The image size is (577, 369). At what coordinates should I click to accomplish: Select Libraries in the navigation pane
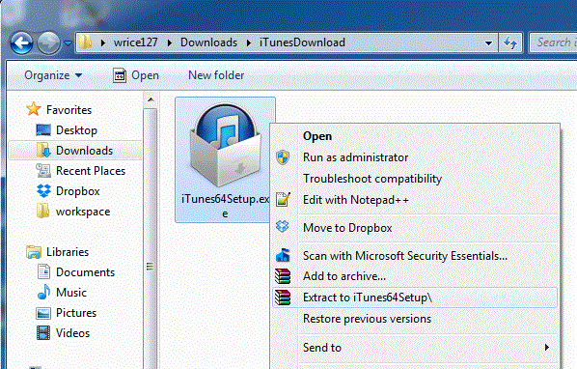(x=68, y=252)
